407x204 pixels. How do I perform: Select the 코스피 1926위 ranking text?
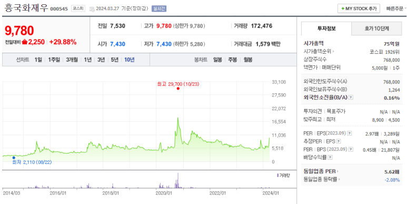coord(385,52)
